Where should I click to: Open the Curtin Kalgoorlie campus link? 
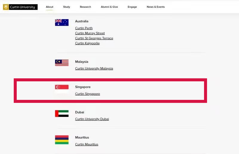(87, 43)
